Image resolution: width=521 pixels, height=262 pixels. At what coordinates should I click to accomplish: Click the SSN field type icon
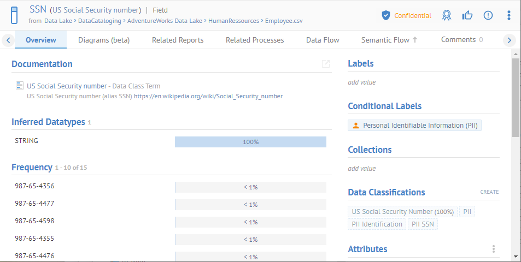point(15,15)
